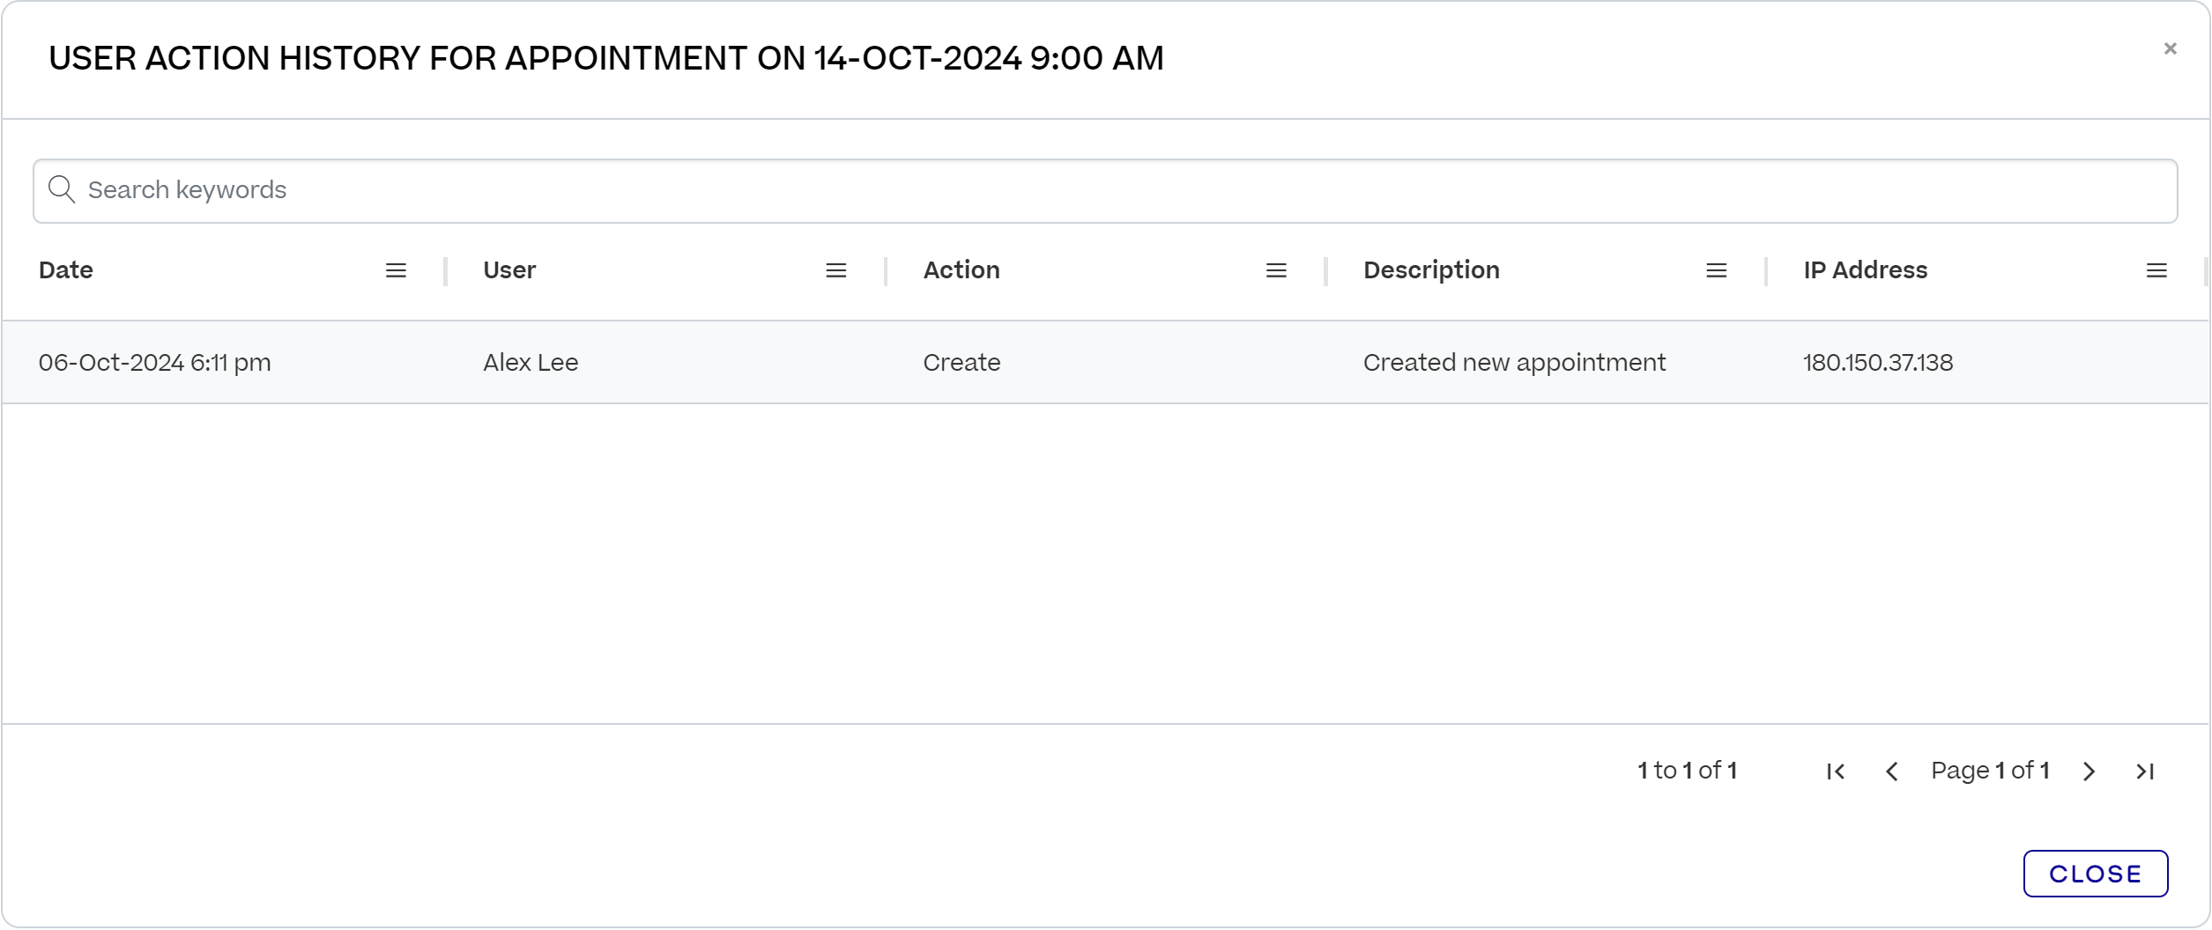2212x930 pixels.
Task: Sort by the Date column header
Action: 65,270
